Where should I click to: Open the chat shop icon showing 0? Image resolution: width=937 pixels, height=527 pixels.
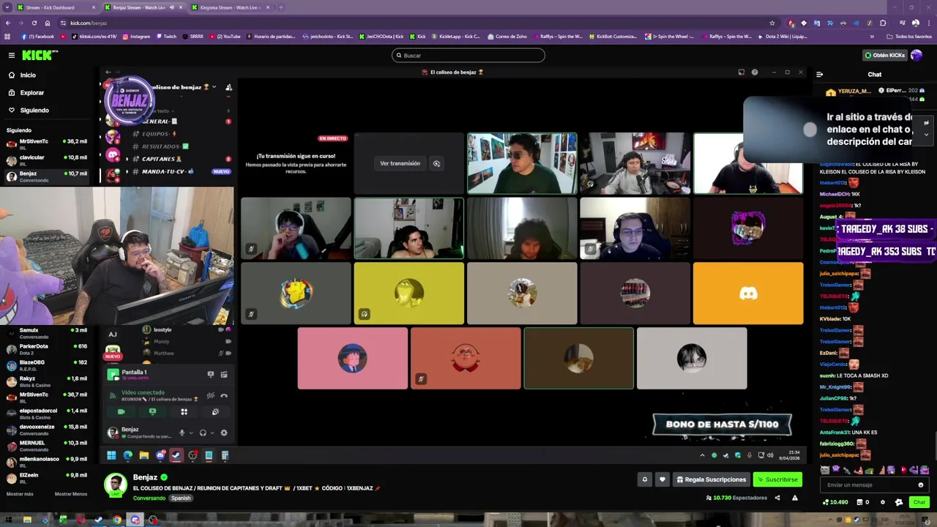(x=863, y=502)
